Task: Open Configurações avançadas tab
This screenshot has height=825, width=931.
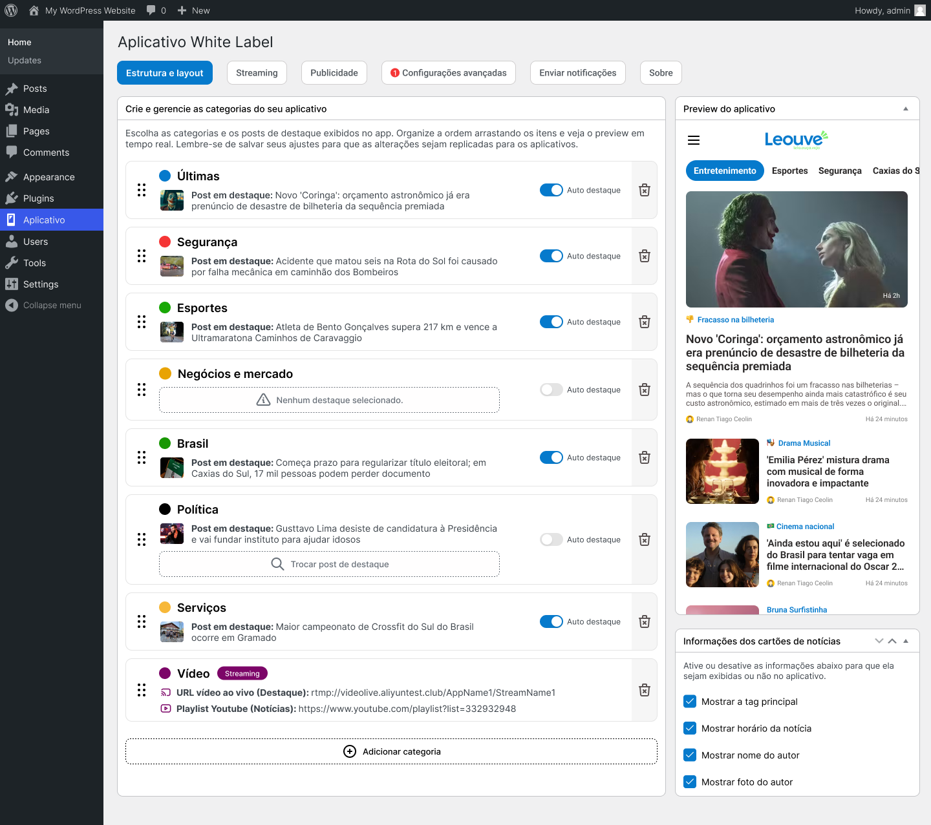Action: (449, 72)
